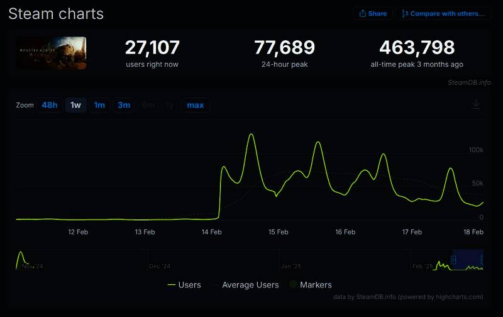
Task: Click the Monster Hunter Wilds game thumbnail
Action: click(x=52, y=53)
